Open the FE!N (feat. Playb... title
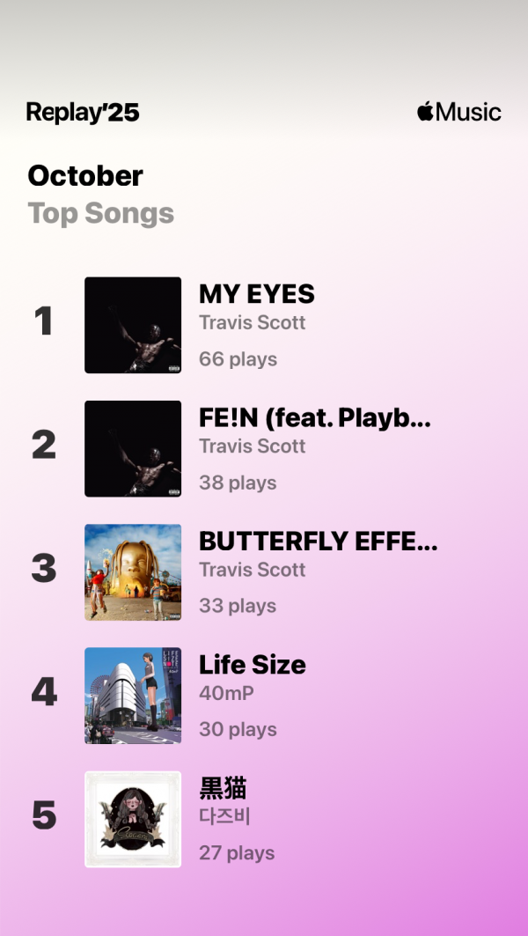Viewport: 528px width, 936px height. [315, 418]
